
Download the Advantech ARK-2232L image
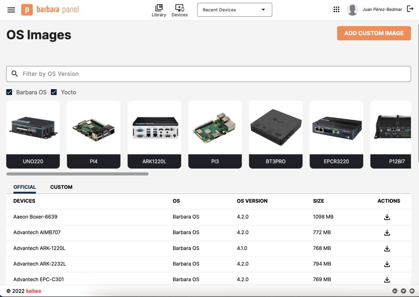[387, 264]
